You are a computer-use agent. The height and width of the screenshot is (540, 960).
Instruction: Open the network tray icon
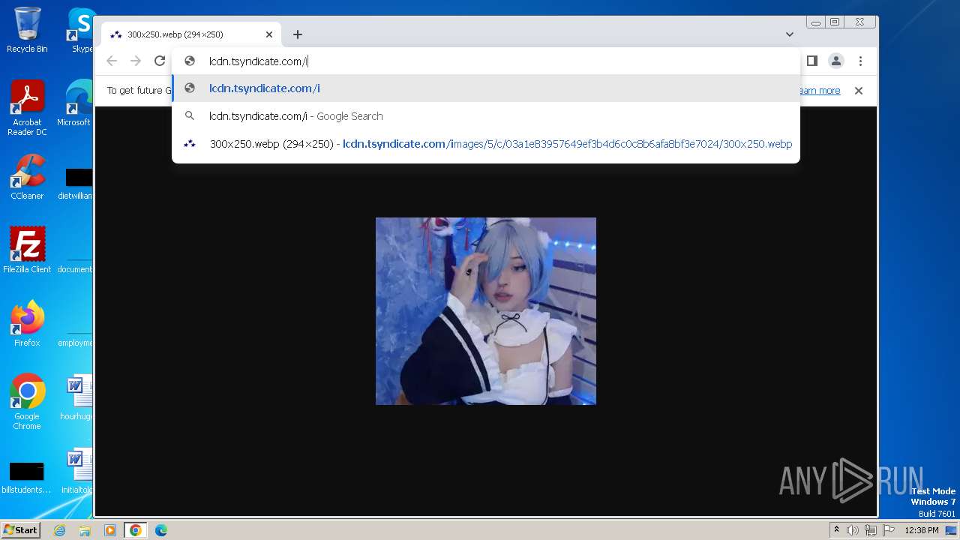click(x=871, y=530)
